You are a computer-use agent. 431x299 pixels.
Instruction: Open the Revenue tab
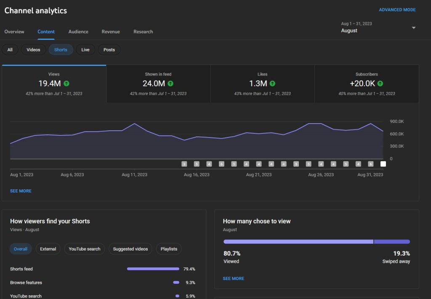coord(111,32)
